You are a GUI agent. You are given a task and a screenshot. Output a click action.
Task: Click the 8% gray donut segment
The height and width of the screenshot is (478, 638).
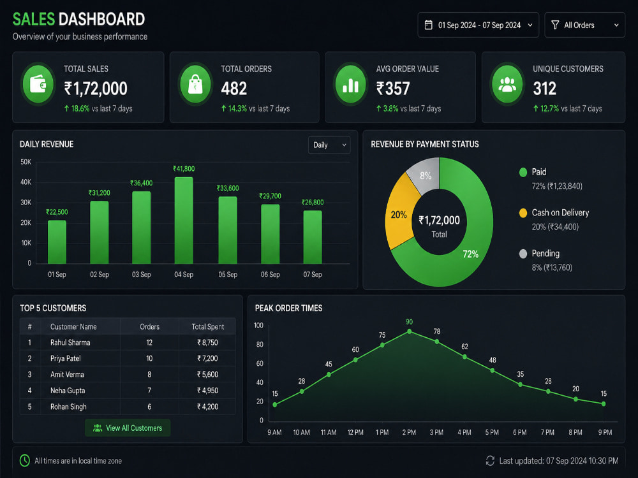coord(426,176)
